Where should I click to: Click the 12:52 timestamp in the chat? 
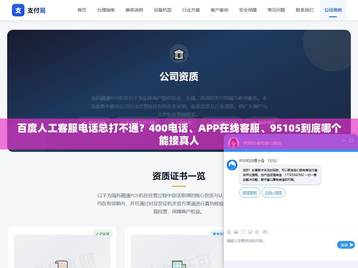pos(272,161)
